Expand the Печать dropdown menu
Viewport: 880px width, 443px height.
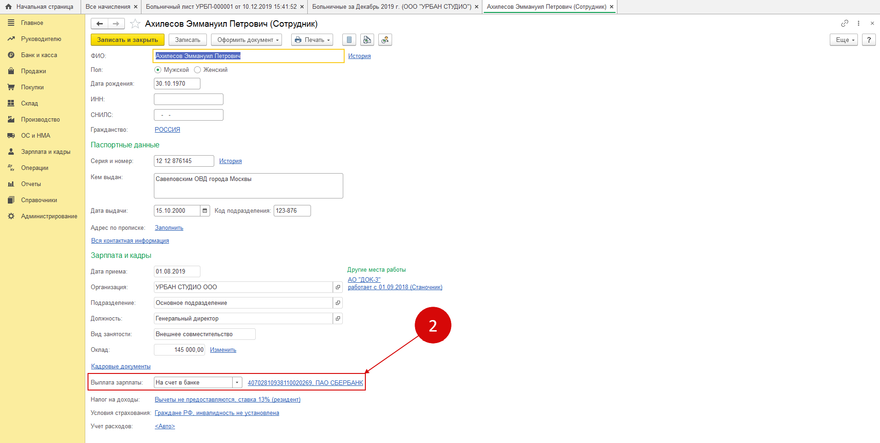click(312, 40)
